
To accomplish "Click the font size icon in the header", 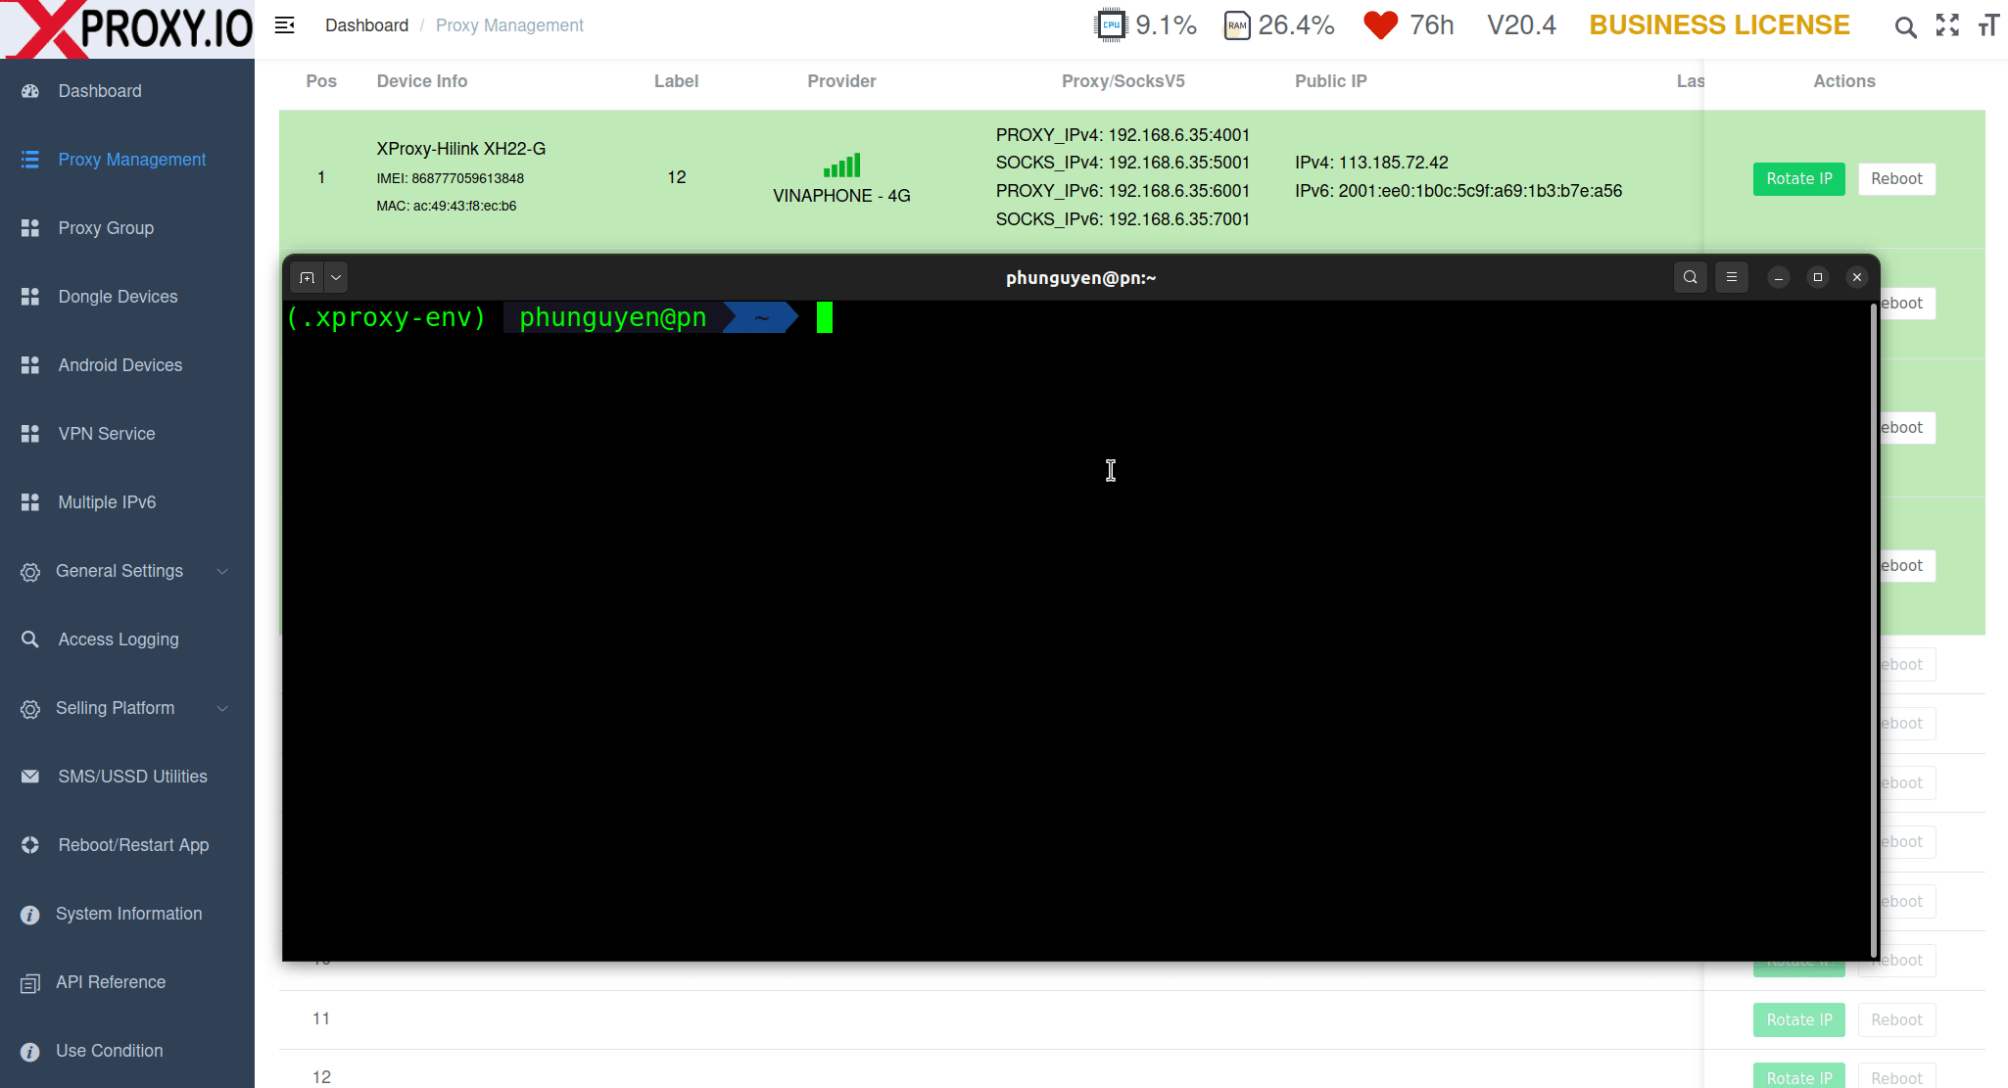I will (1988, 25).
